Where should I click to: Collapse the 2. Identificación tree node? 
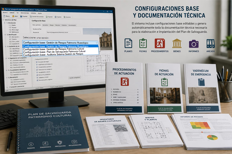[x=5, y=34]
